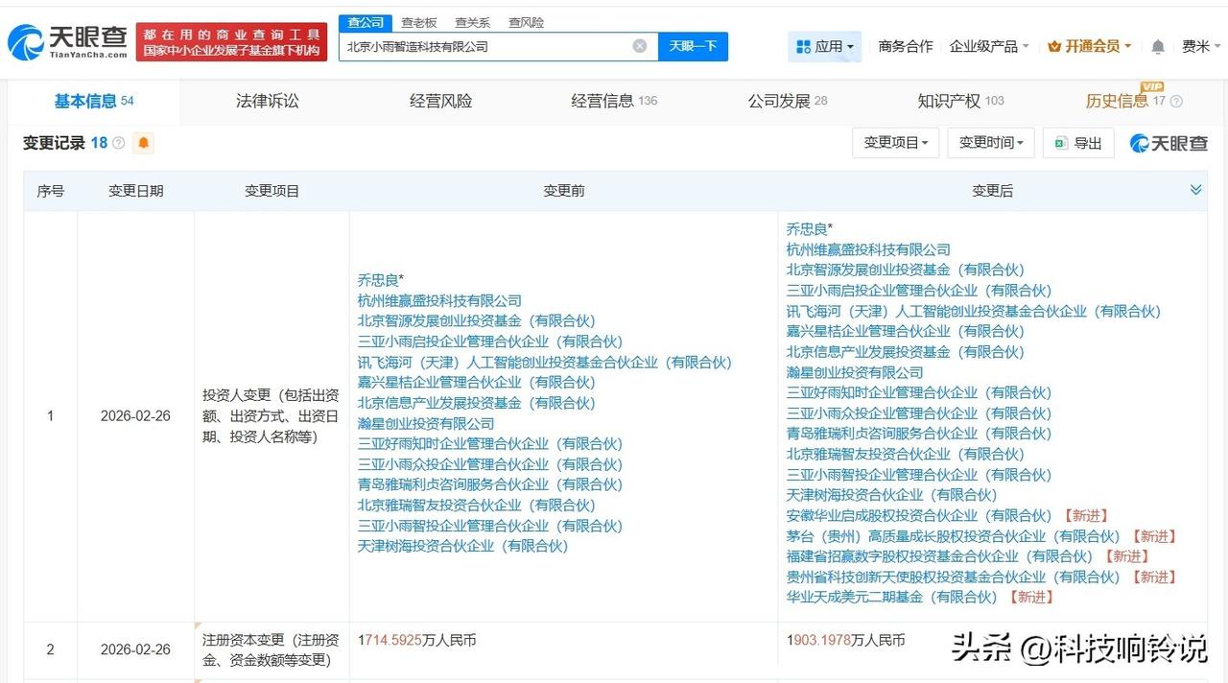Click the subscription bell beside 变更记录 18

144,143
